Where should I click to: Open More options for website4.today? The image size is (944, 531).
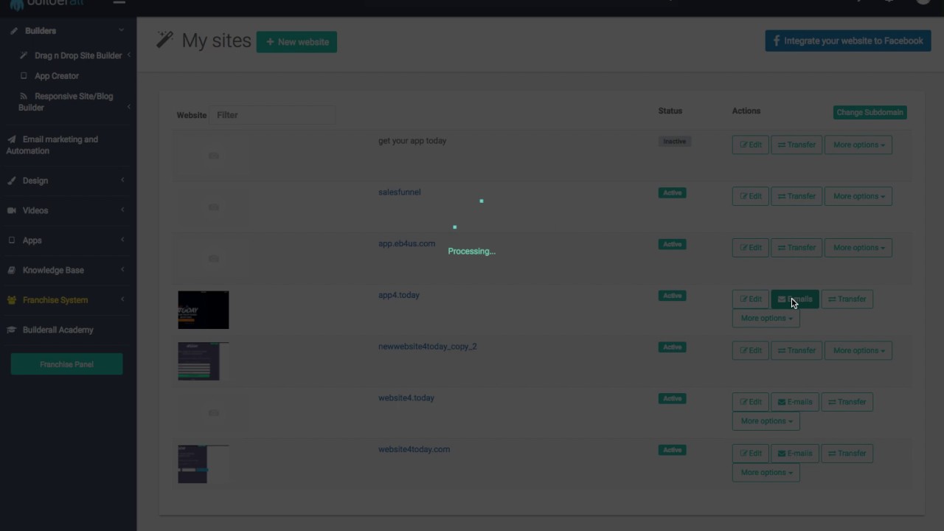766,421
